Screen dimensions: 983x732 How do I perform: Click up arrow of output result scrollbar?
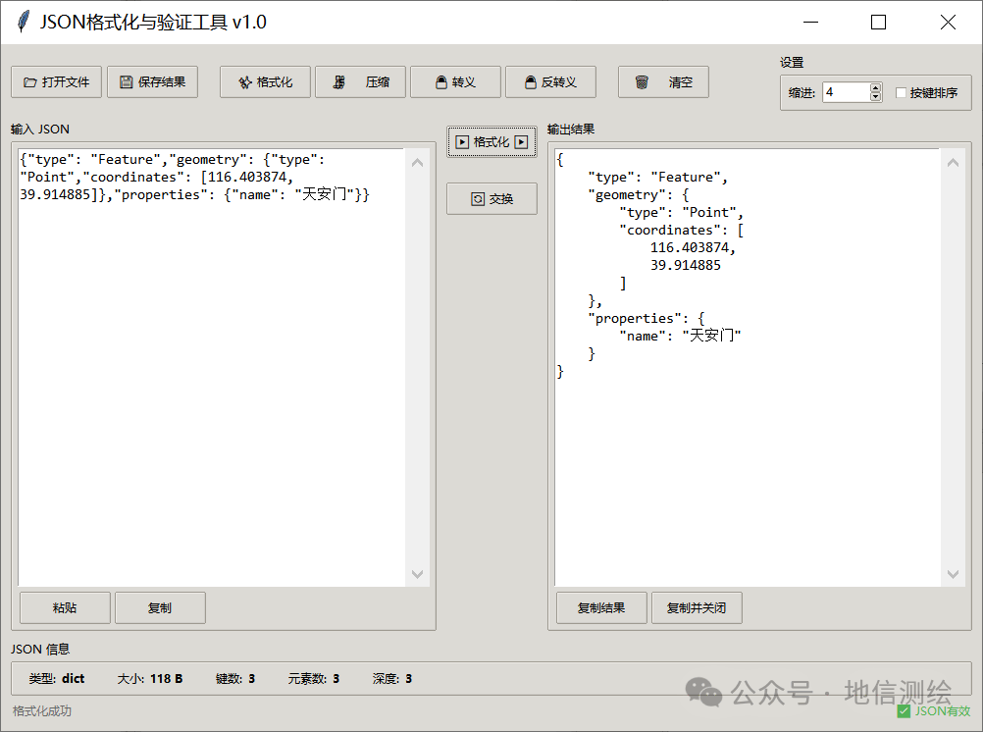[x=954, y=162]
